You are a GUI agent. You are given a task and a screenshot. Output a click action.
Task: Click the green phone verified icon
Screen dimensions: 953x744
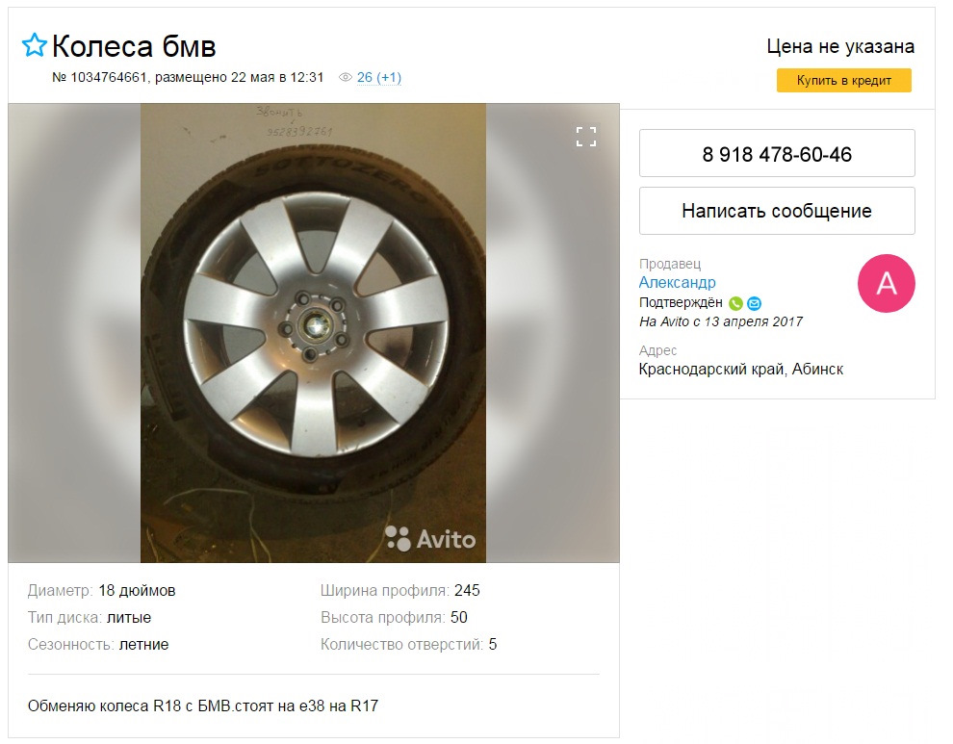735,303
